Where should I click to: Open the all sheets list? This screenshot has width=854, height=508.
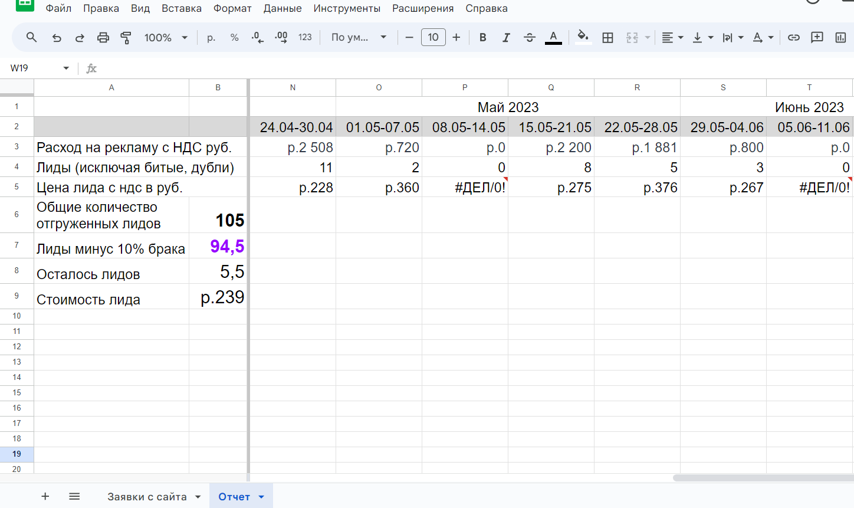[x=74, y=496]
